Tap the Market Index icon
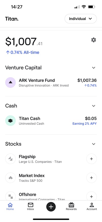Viewport: 102px width, 222px height. click(x=10, y=178)
